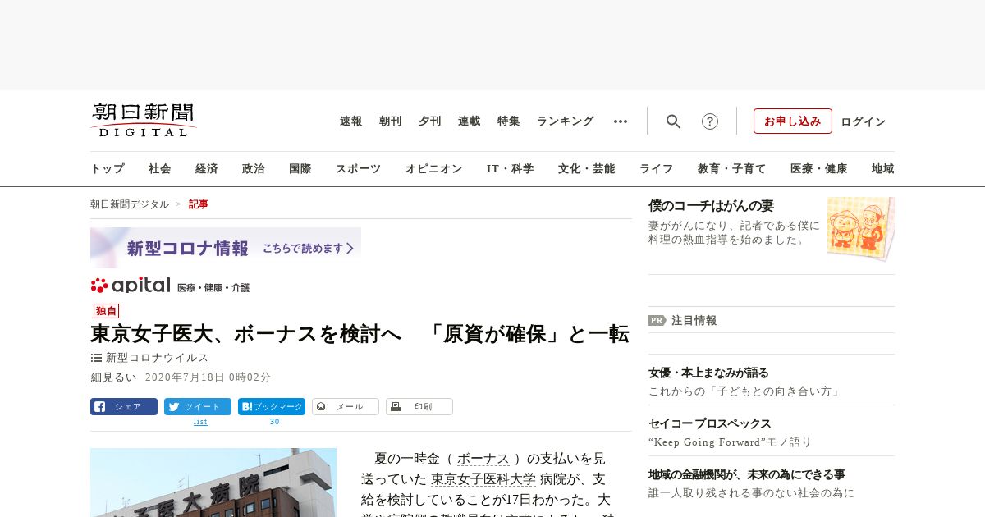The image size is (985, 517).
Task: Open 地域の金融機関が、未来の為にできる事 link
Action: [747, 474]
